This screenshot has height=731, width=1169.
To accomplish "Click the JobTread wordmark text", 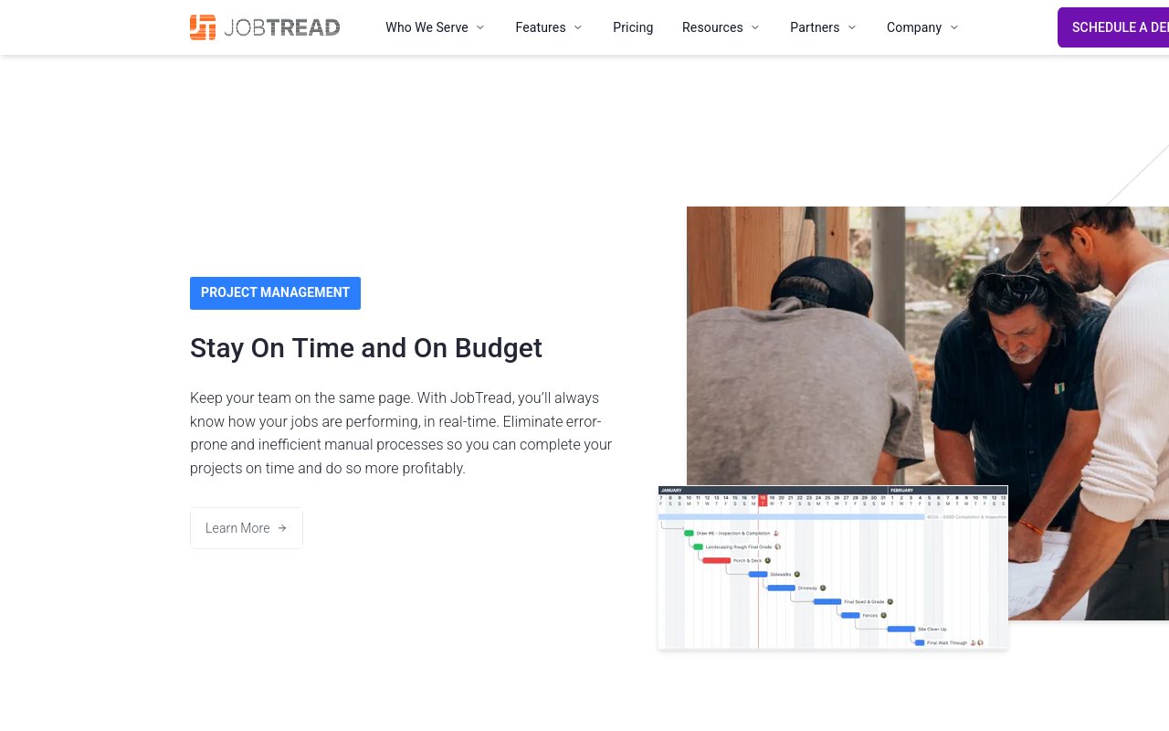I will (x=281, y=27).
